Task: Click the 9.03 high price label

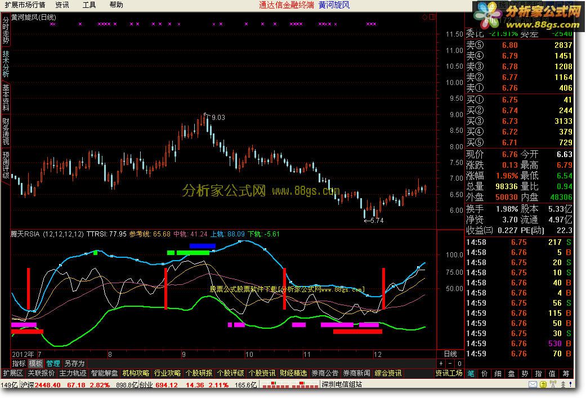Action: [x=218, y=117]
